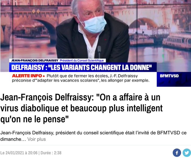Share the article on Twitter
The image size is (191, 158).
pos(187,153)
